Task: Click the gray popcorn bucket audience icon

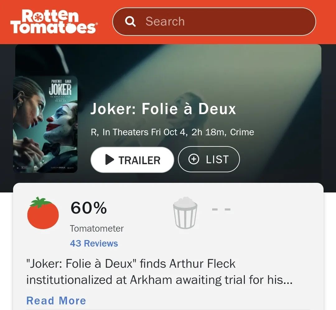Action: click(x=185, y=213)
